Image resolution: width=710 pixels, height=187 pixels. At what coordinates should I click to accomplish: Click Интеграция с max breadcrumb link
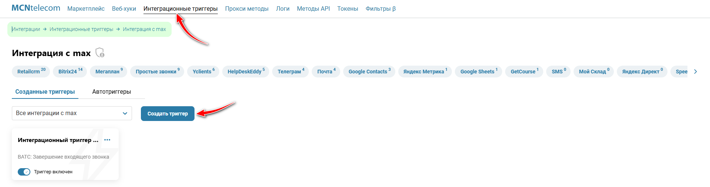point(144,29)
